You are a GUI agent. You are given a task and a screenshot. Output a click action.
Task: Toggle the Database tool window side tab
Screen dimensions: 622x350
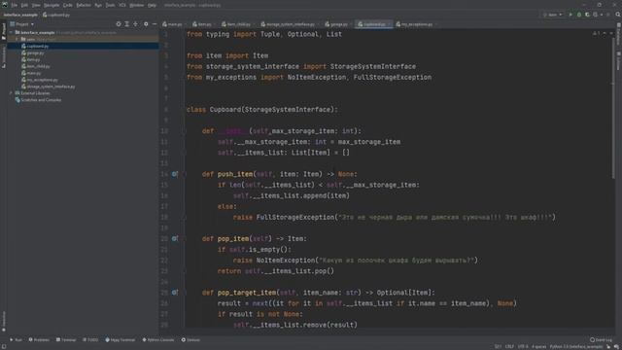618,35
